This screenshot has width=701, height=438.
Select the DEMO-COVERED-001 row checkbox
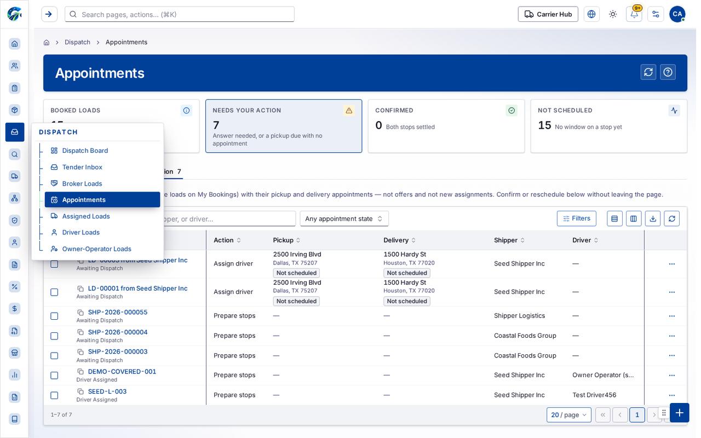point(54,376)
